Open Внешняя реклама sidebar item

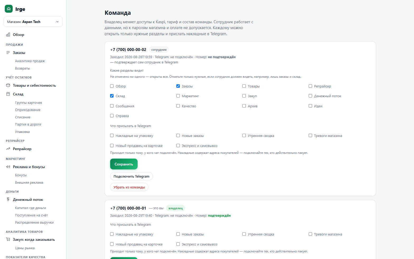(29, 183)
